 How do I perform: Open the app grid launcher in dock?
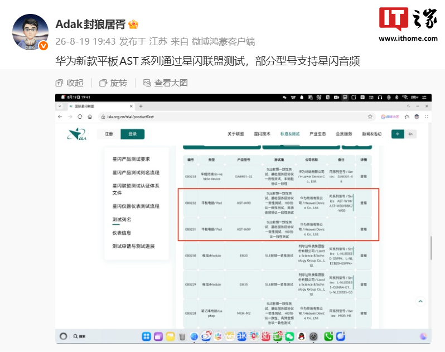[147, 336]
